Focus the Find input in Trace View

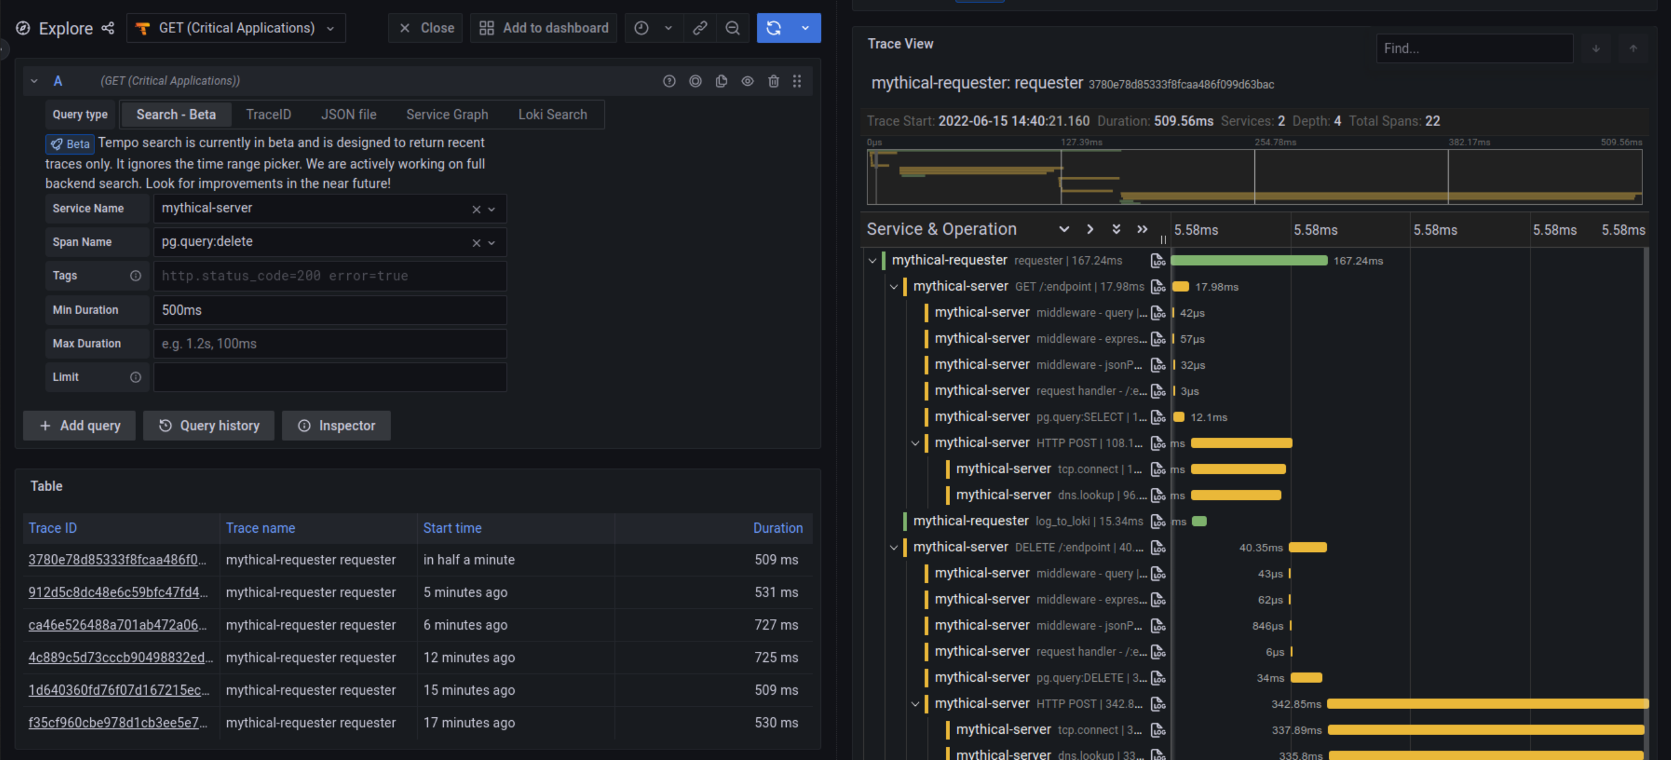click(x=1474, y=48)
